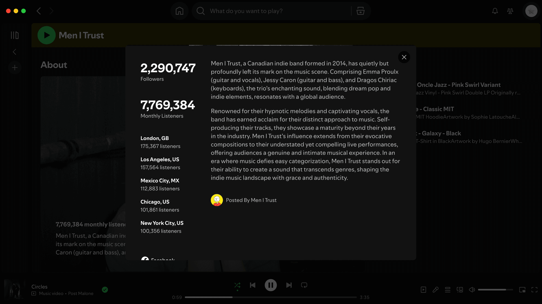Open artist link 'Post Malone'
The height and width of the screenshot is (304, 542).
coord(81,294)
